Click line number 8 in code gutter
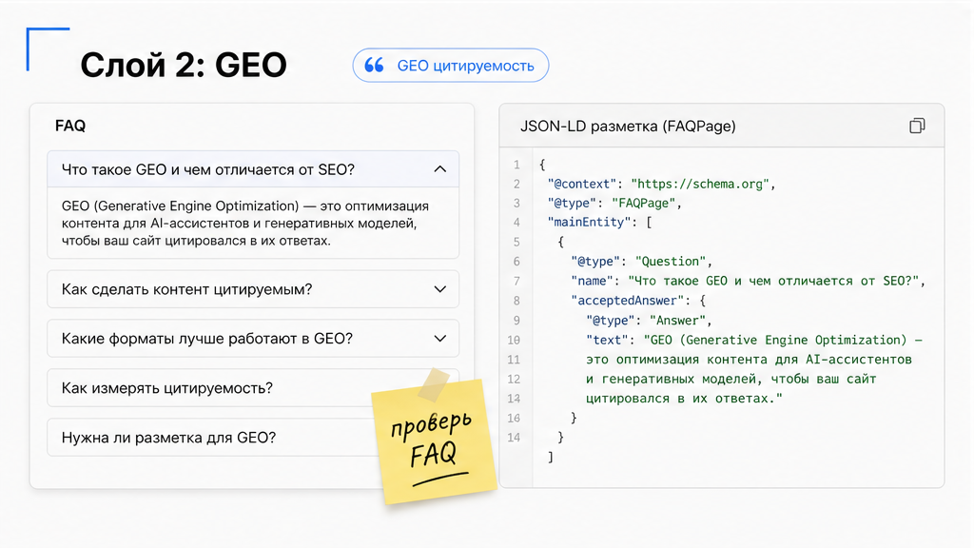This screenshot has width=974, height=548. click(x=516, y=301)
